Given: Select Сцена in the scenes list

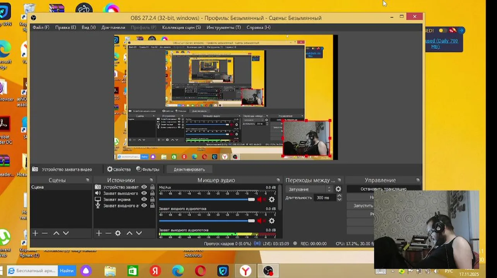Looking at the screenshot, I should coord(61,187).
